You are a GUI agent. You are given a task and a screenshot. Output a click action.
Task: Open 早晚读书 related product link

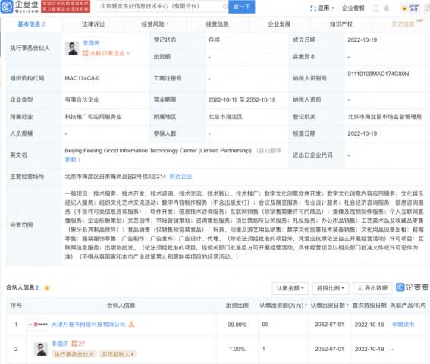[x=403, y=325]
